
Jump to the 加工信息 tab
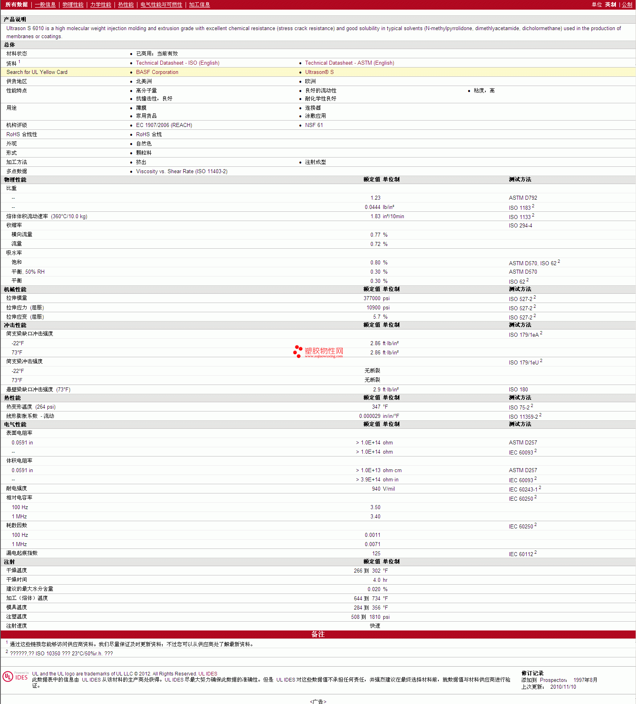pyautogui.click(x=200, y=5)
